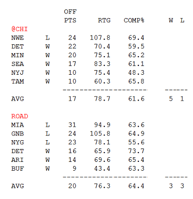This screenshot has height=199, width=193.
Task: Click the red @CHI section heading
Action: (x=20, y=29)
